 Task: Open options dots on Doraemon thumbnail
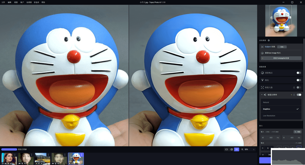pyautogui.click(x=82, y=155)
